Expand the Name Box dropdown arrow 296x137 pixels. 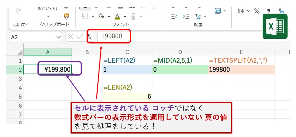[x=58, y=37]
